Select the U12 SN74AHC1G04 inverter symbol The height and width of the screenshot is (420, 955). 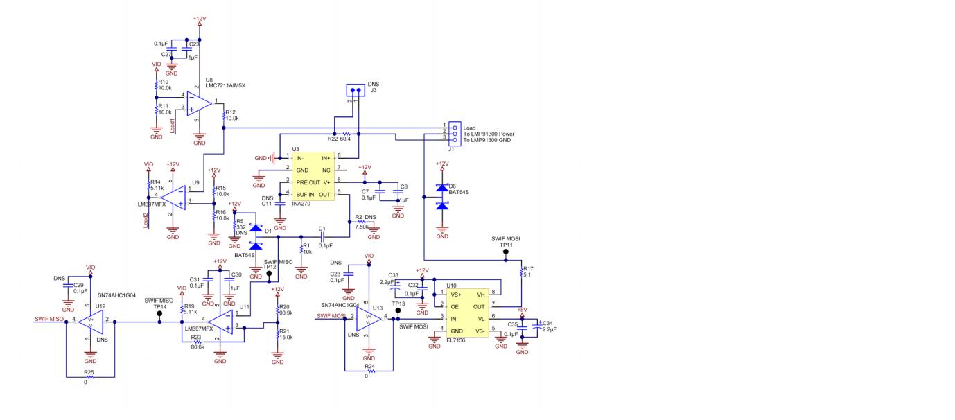coord(91,320)
